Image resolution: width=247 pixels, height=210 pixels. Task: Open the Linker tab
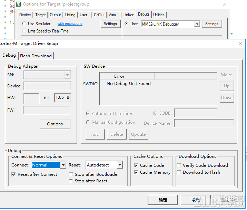[x=128, y=15]
